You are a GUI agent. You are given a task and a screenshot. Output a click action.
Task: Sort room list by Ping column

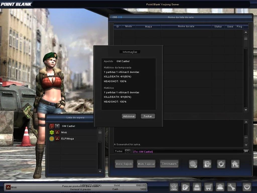click(239, 26)
